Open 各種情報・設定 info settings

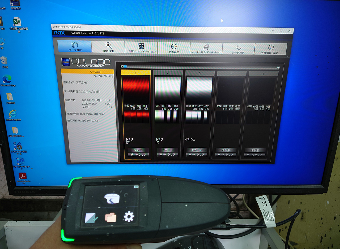click(270, 49)
